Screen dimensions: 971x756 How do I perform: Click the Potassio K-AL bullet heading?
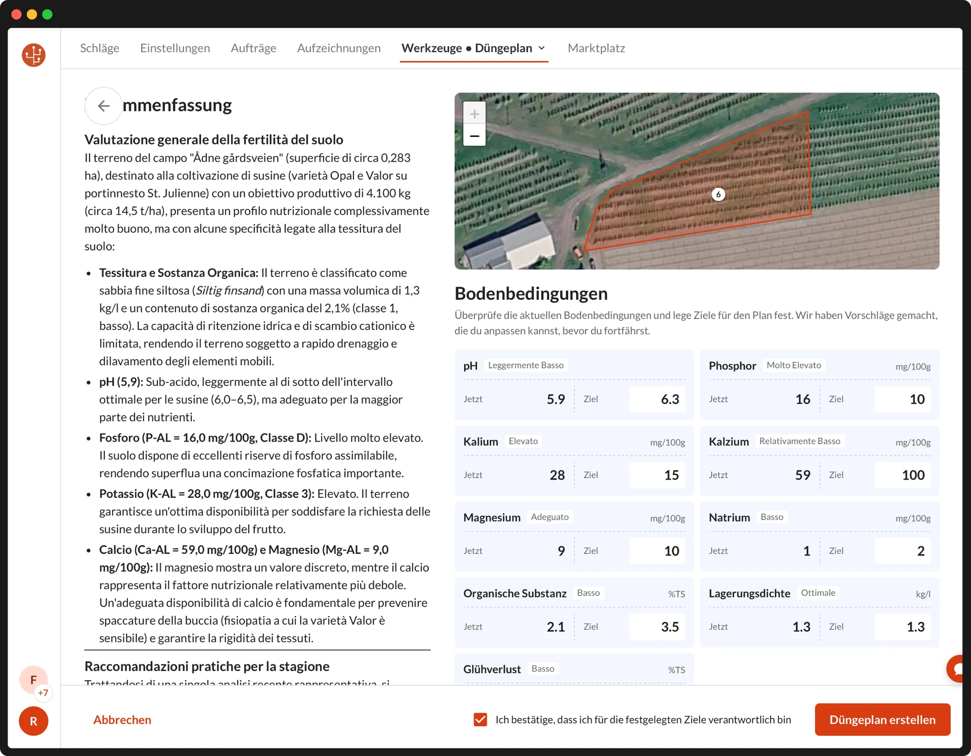tap(207, 494)
